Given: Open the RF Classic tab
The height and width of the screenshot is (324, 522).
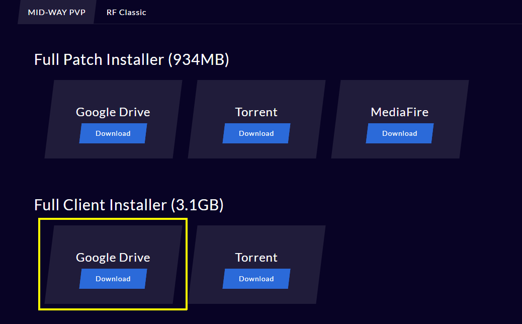Looking at the screenshot, I should pos(126,12).
